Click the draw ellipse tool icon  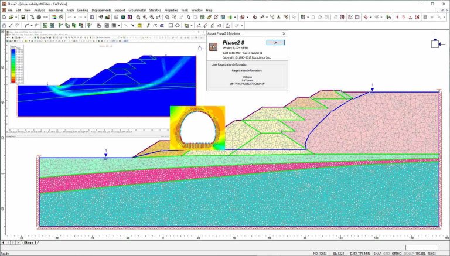(178, 25)
